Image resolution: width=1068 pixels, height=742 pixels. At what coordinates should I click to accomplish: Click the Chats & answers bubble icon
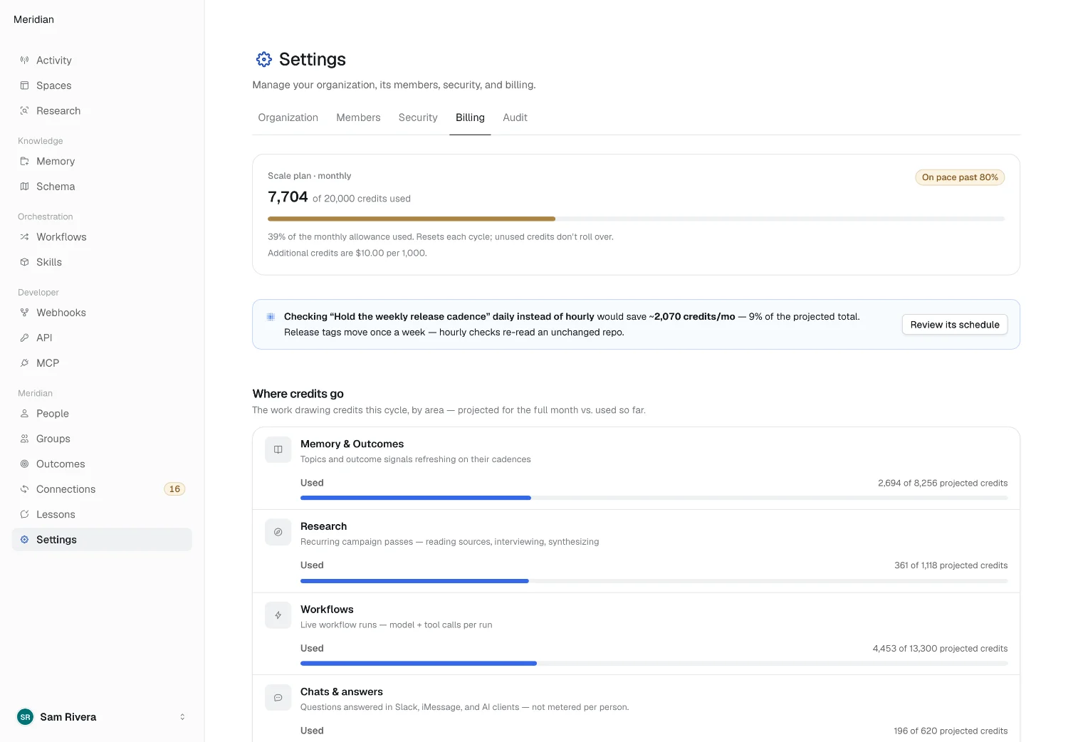click(x=278, y=698)
